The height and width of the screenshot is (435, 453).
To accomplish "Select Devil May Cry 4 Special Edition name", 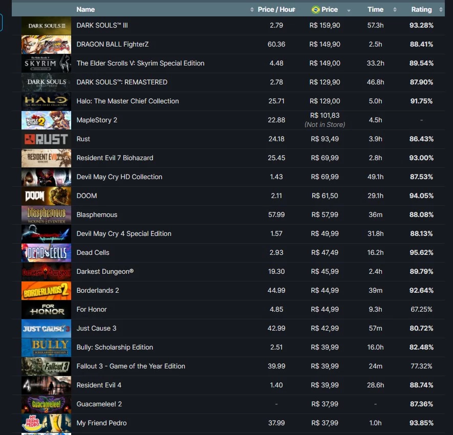I will [124, 234].
